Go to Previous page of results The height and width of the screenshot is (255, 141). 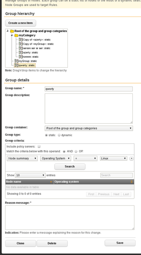pyautogui.click(x=104, y=194)
